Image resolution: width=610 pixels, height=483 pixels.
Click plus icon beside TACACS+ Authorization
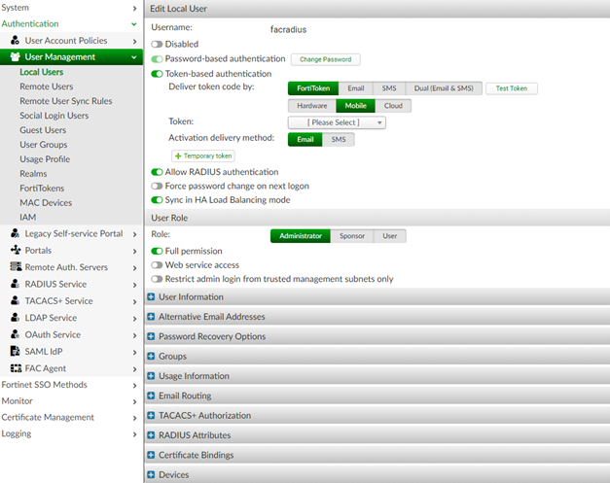(x=151, y=415)
